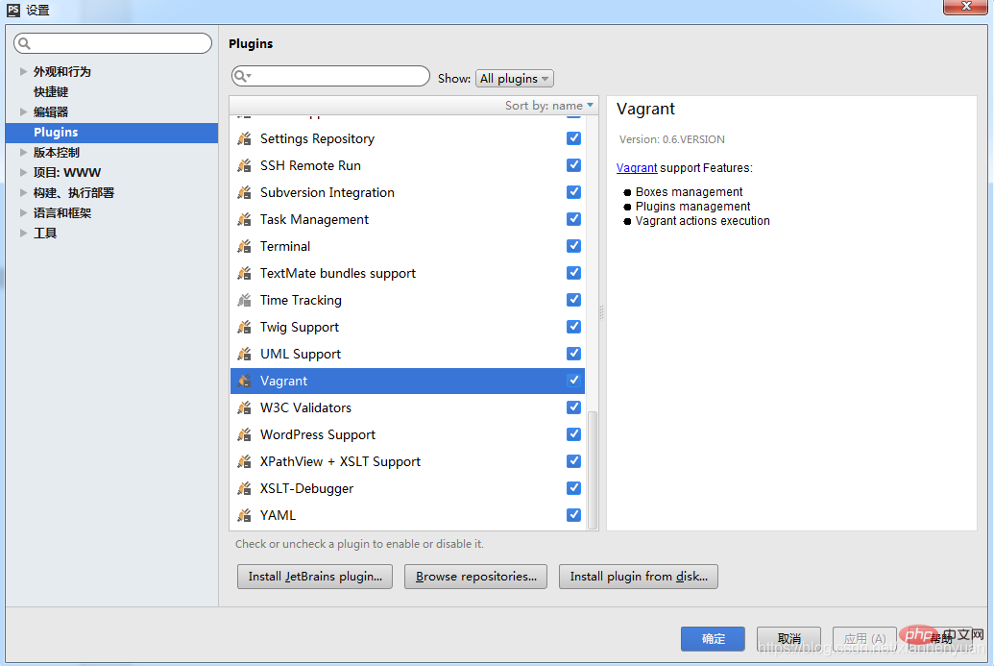Select the Plugins settings page

pos(111,133)
